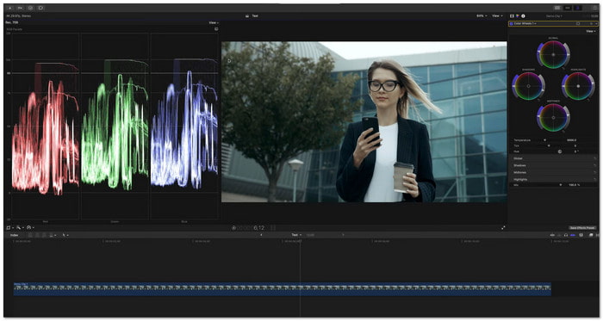Show the Background Tasks window
Screen dimensions: 603x321
pyautogui.click(x=30, y=8)
